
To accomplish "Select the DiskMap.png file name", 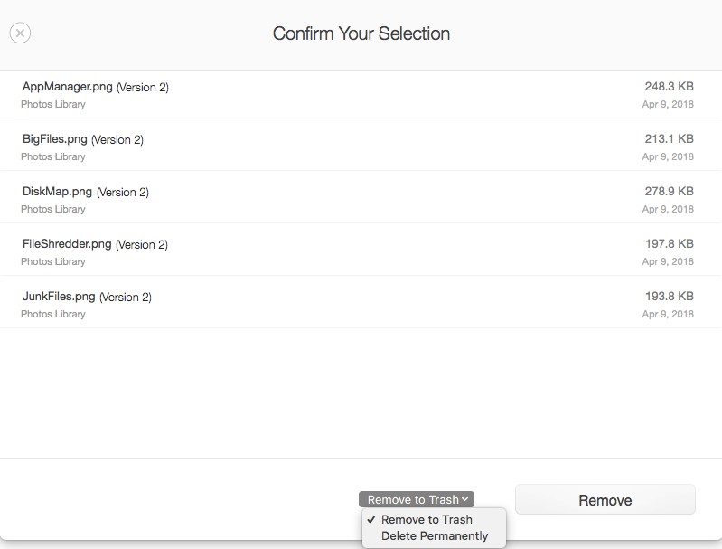I will [57, 192].
